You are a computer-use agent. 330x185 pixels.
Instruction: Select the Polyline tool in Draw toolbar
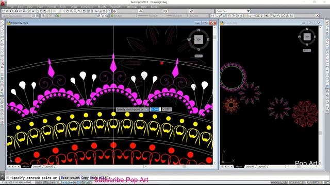pyautogui.click(x=2, y=30)
